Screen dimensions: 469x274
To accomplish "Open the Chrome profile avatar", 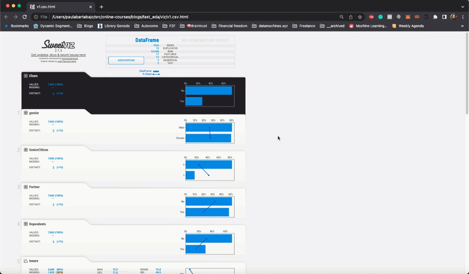I will pyautogui.click(x=453, y=17).
